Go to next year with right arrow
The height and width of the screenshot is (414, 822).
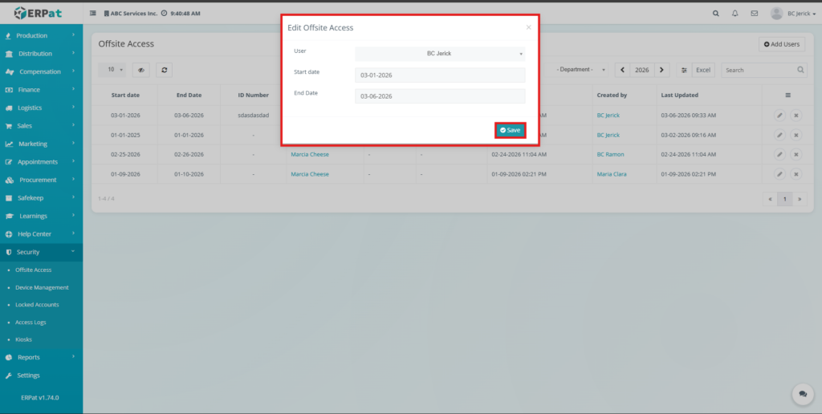pyautogui.click(x=661, y=70)
